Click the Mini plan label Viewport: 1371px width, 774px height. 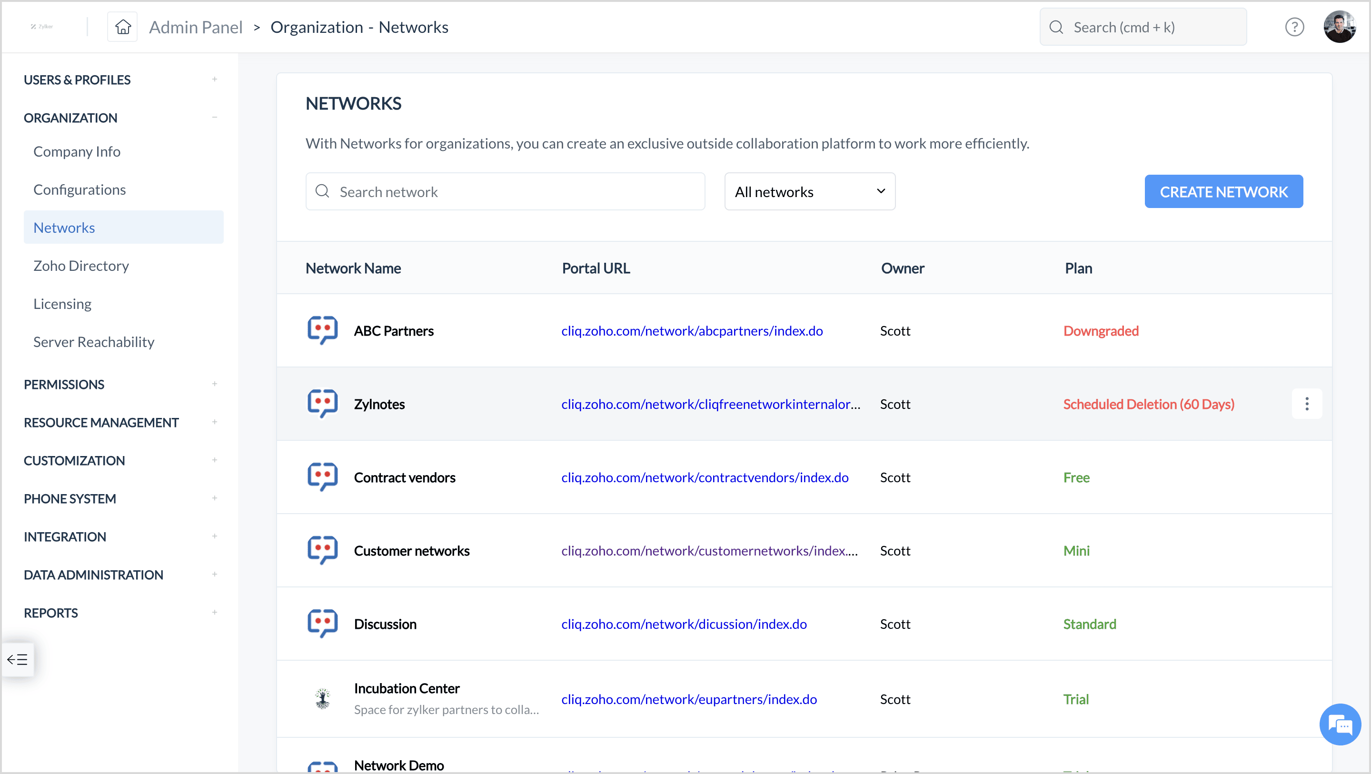(1076, 550)
